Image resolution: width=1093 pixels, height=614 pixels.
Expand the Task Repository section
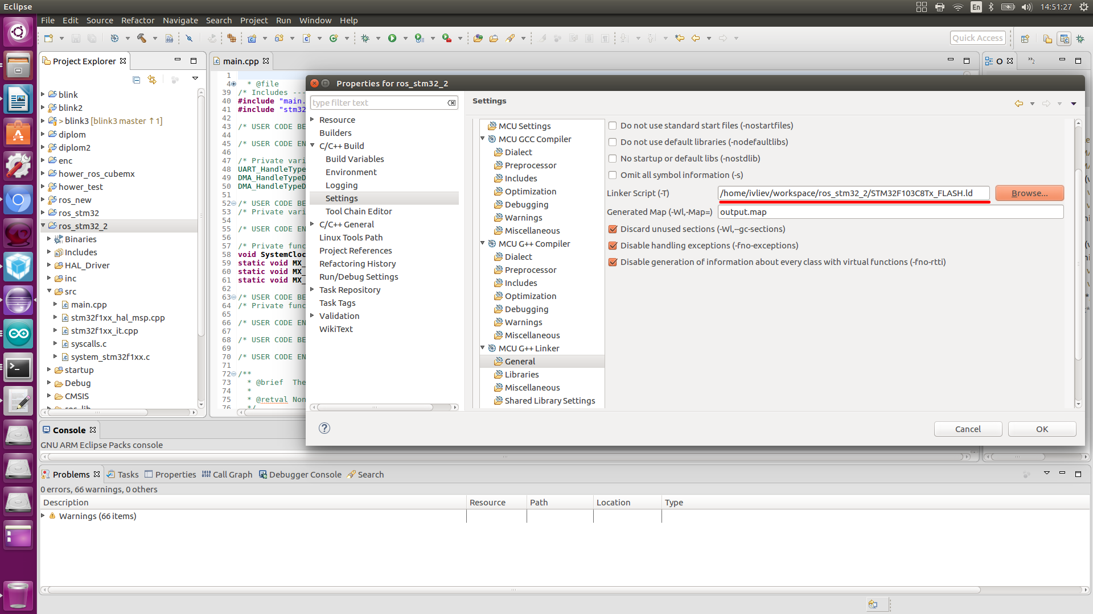tap(313, 289)
